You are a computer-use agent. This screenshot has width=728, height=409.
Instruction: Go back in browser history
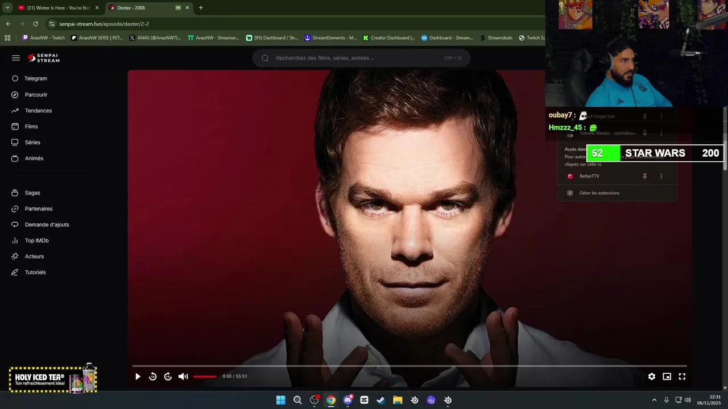(x=8, y=24)
